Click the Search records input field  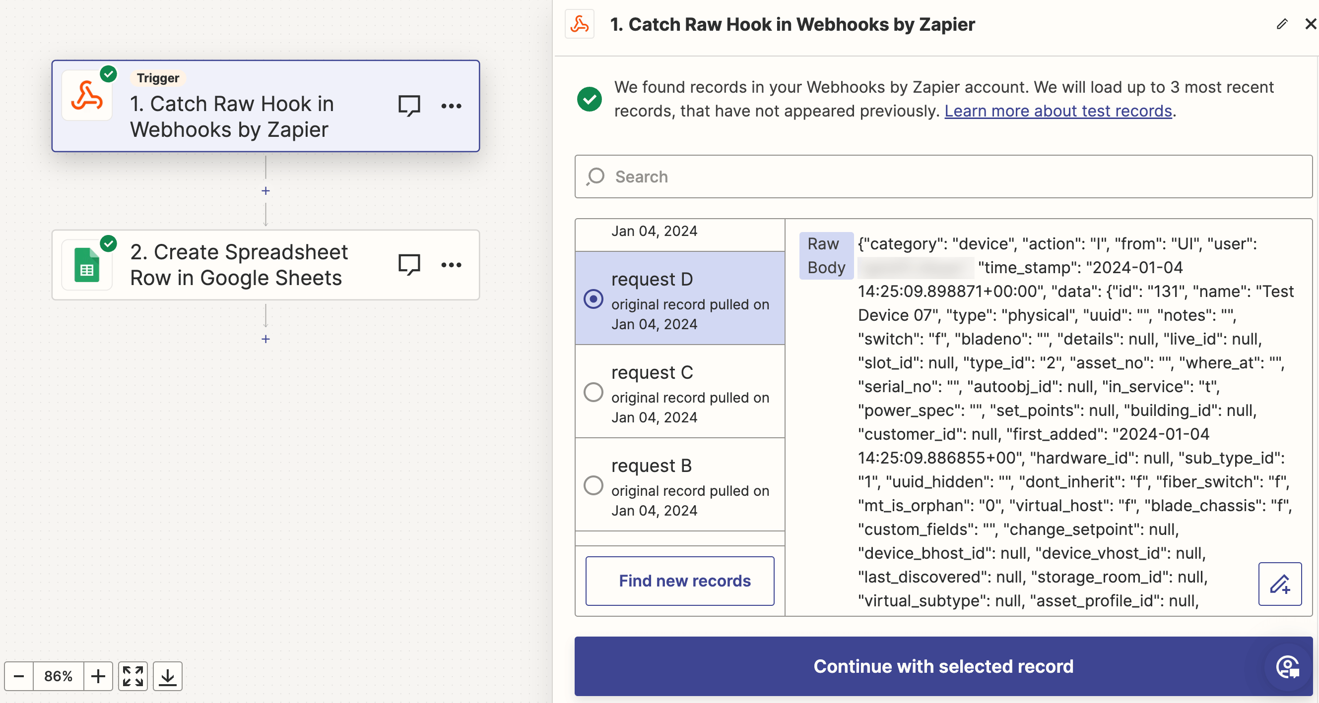(x=943, y=176)
